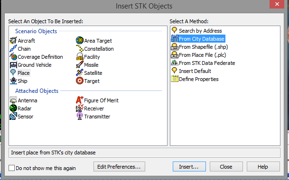Pick Define Properties method text
The width and height of the screenshot is (289, 180).
click(x=199, y=79)
